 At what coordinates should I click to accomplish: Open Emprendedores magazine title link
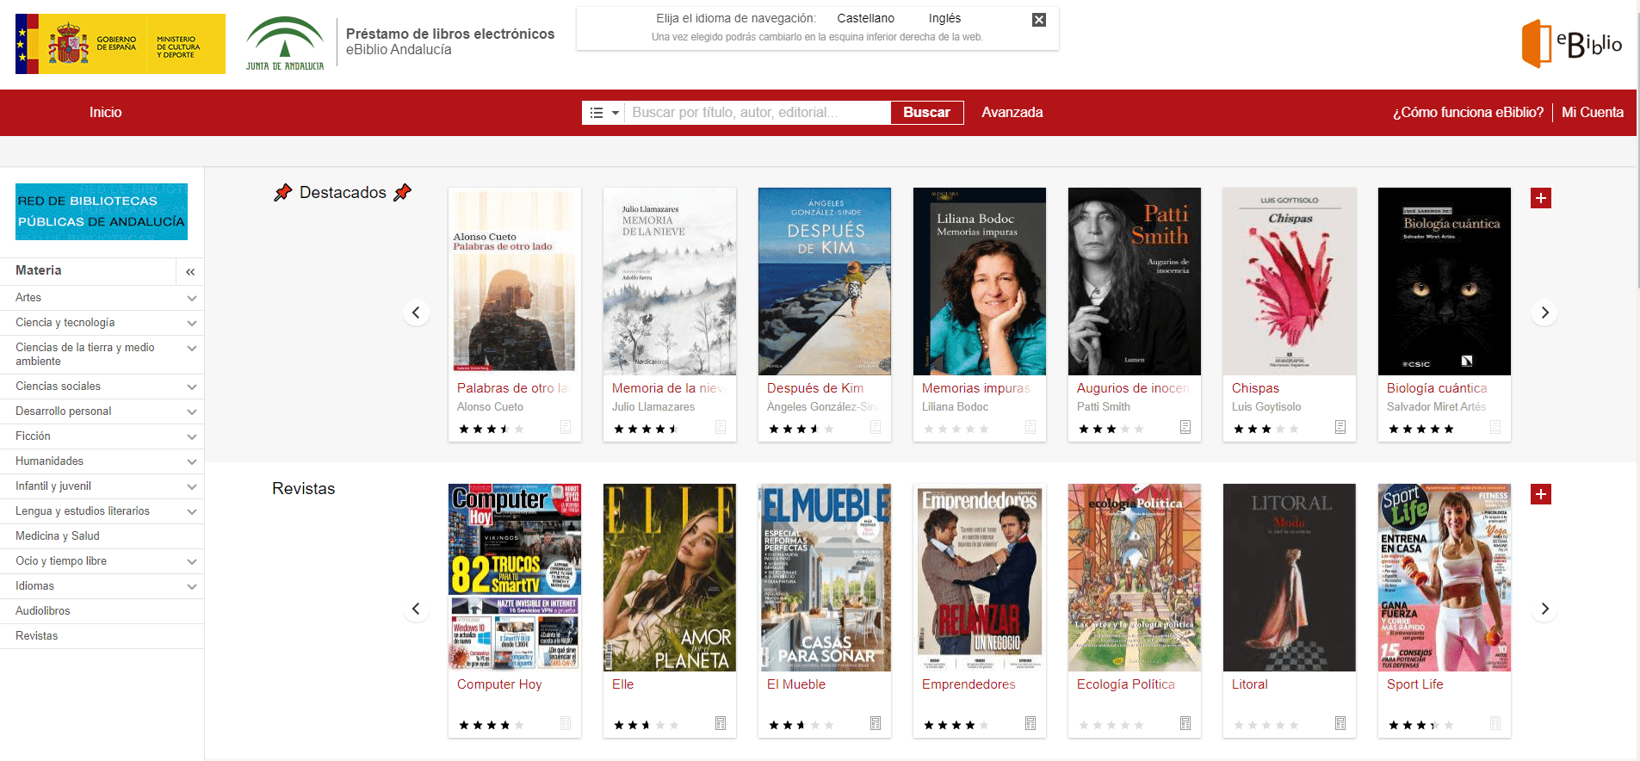969,684
